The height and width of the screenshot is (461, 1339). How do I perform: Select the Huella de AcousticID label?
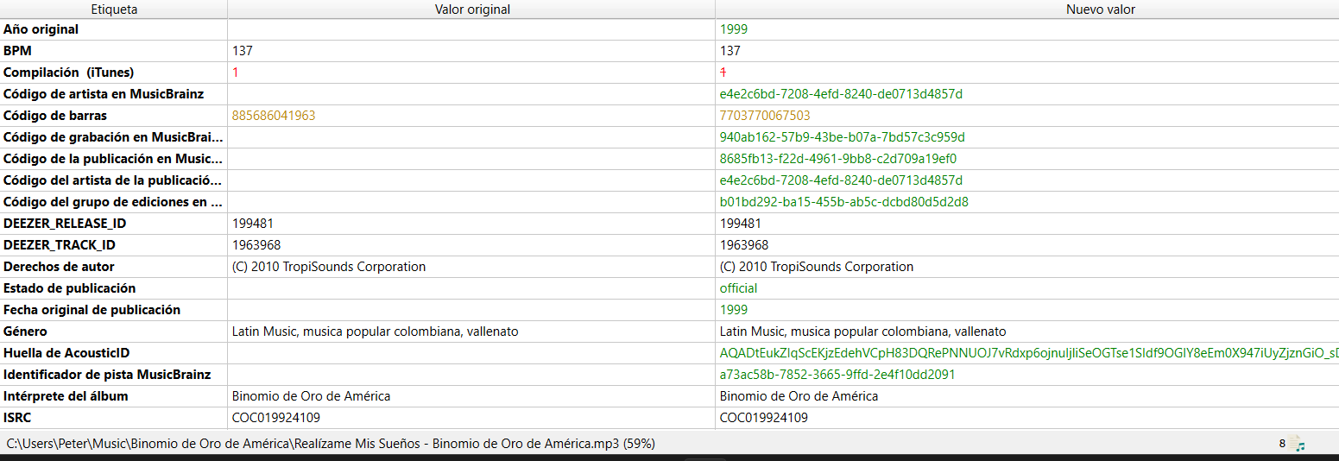(66, 353)
